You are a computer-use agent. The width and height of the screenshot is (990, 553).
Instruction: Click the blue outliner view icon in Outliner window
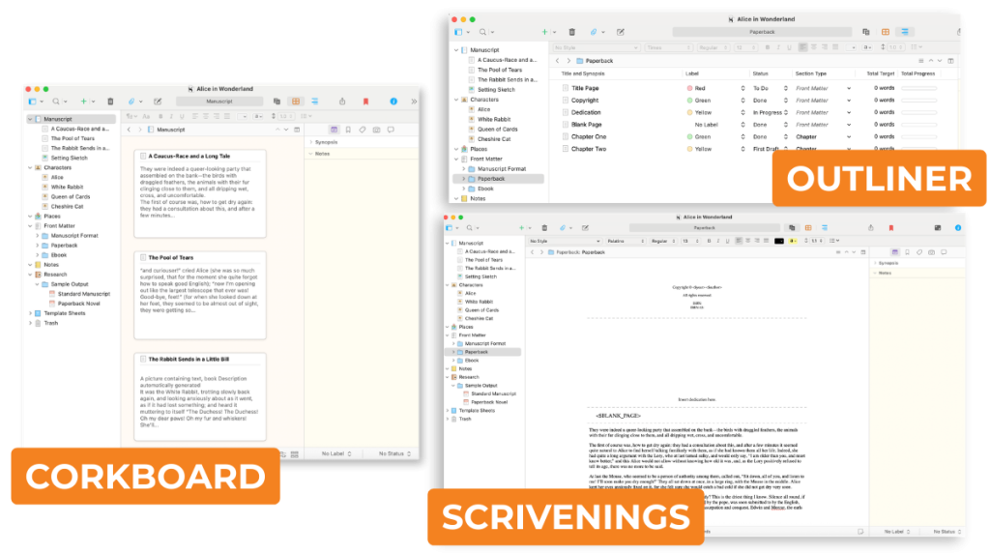tap(905, 32)
